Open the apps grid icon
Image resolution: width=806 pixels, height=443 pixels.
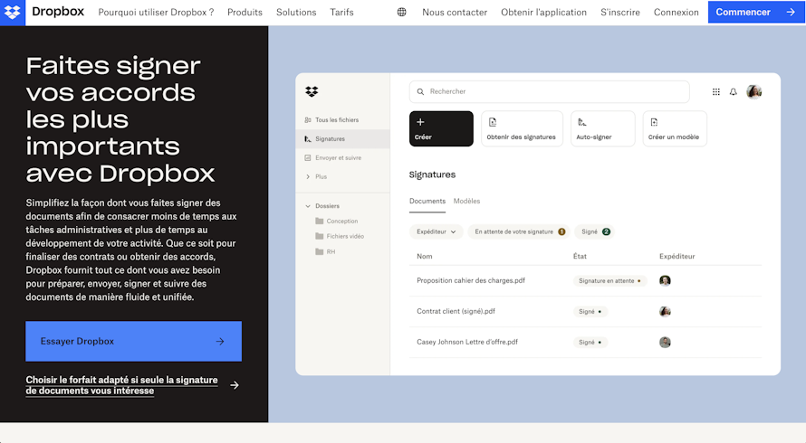716,92
